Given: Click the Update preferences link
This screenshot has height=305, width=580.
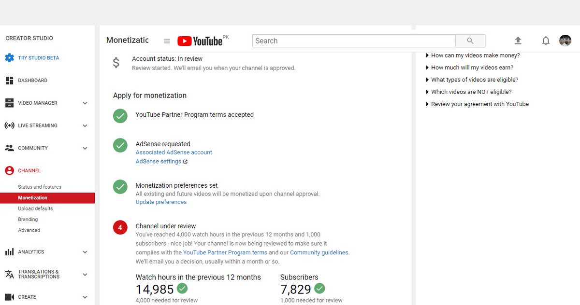Looking at the screenshot, I should point(161,202).
